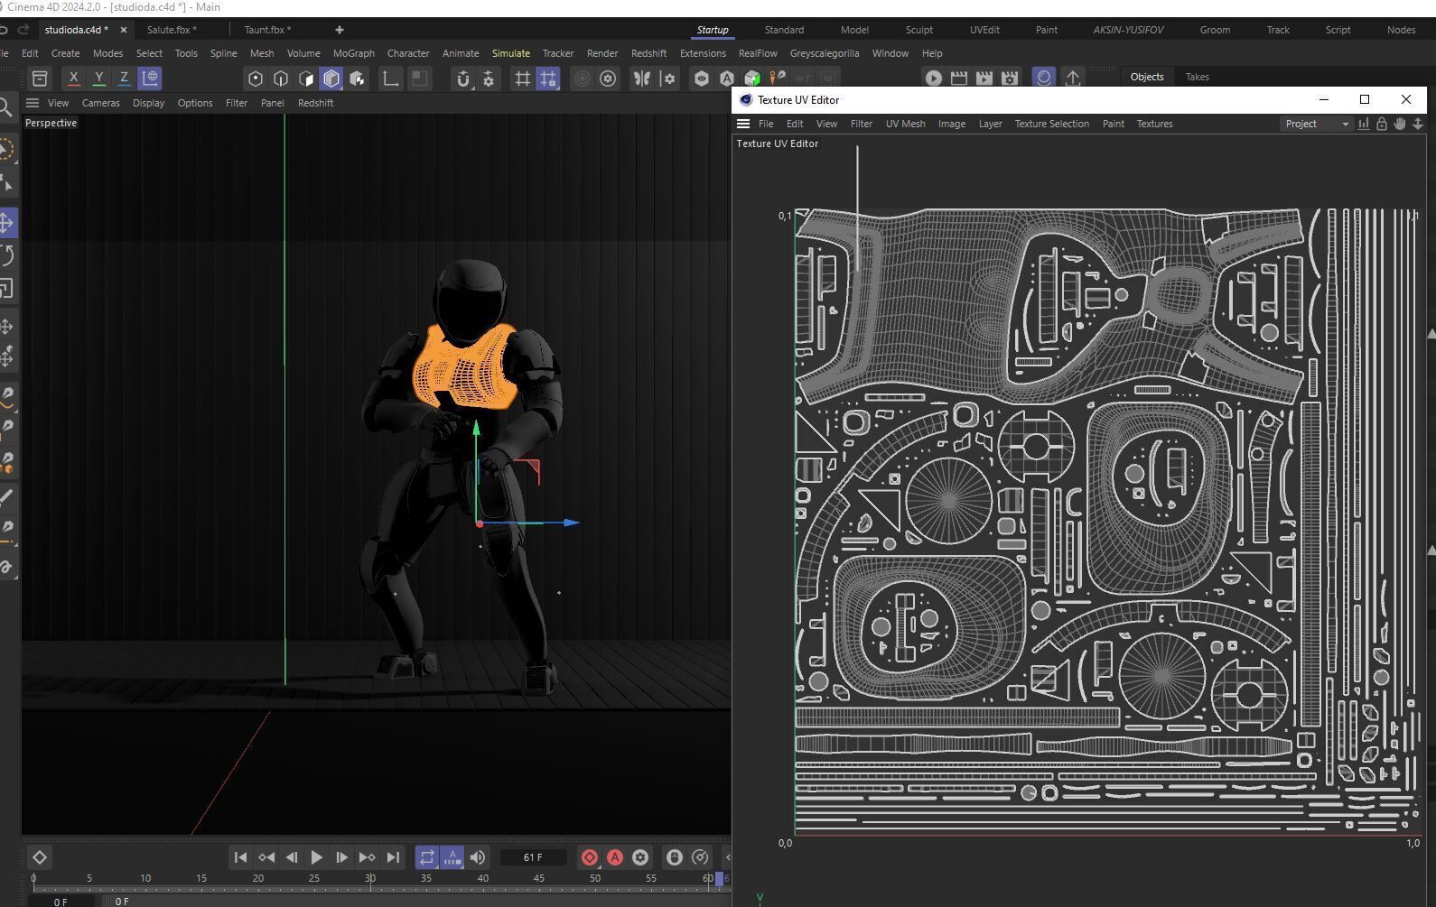Click the lock icon in UV Editor
This screenshot has height=907, width=1436.
click(x=1382, y=124)
